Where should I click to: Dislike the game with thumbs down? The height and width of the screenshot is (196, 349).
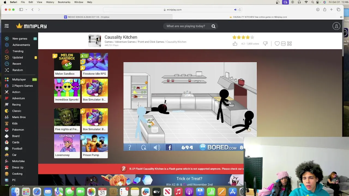(x=265, y=44)
